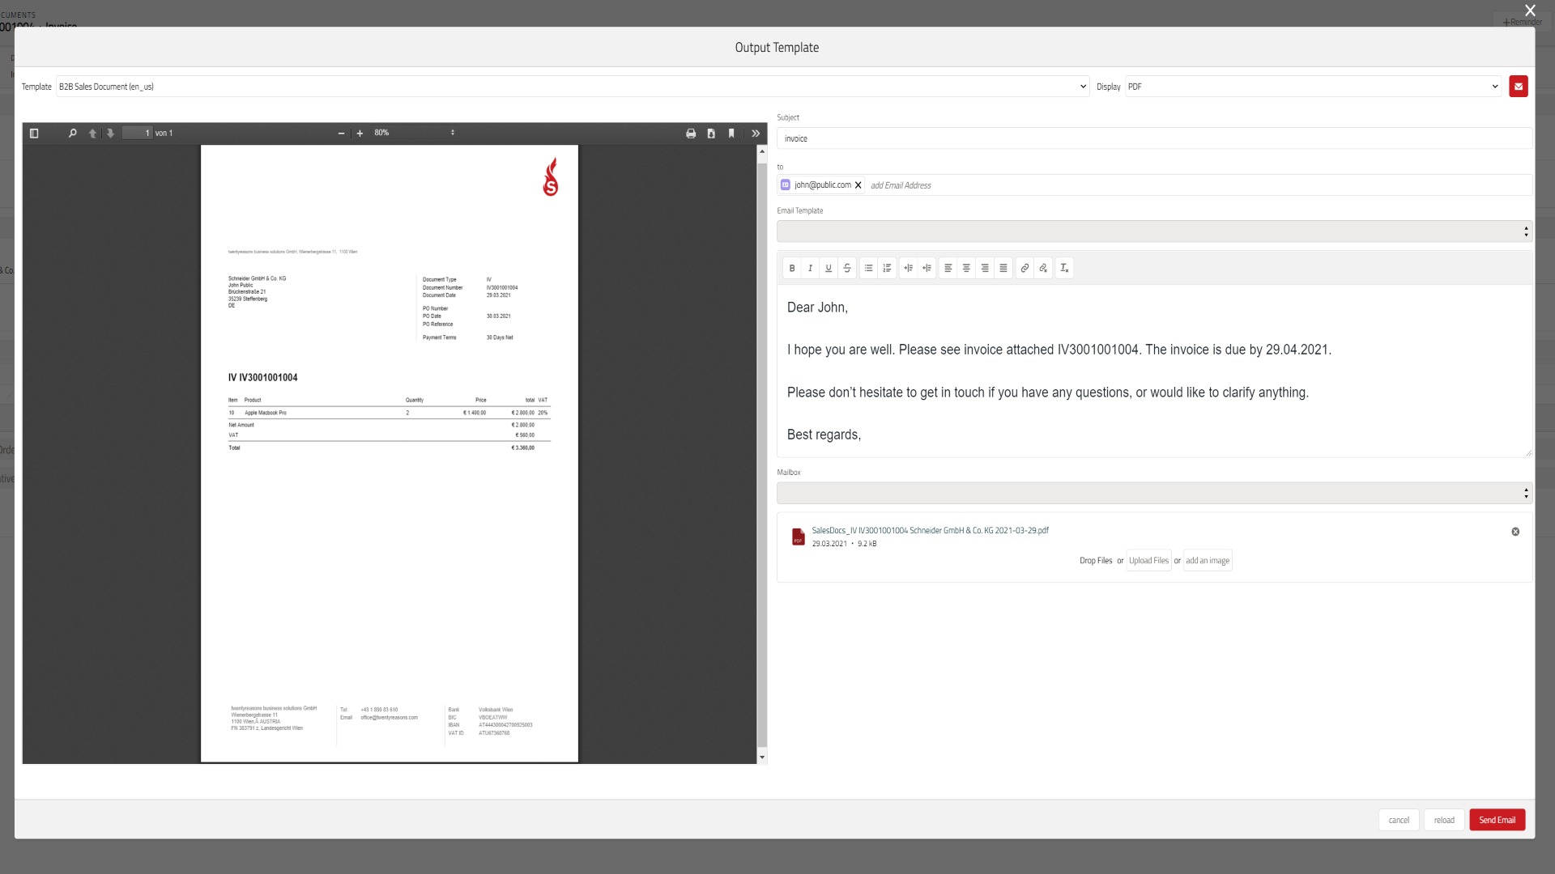Open the search tool in PDF viewer
Image resolution: width=1555 pixels, height=874 pixels.
click(72, 134)
